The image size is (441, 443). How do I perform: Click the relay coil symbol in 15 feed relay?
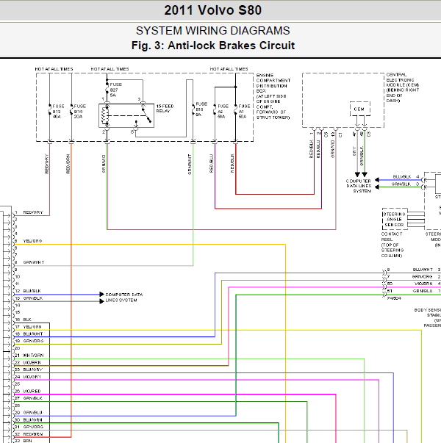(105, 115)
